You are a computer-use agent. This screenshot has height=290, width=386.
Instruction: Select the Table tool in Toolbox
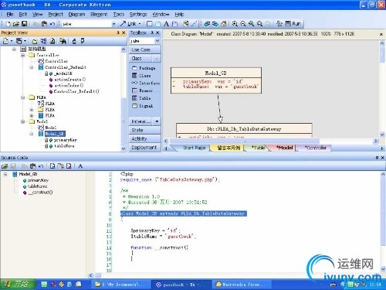(141, 98)
